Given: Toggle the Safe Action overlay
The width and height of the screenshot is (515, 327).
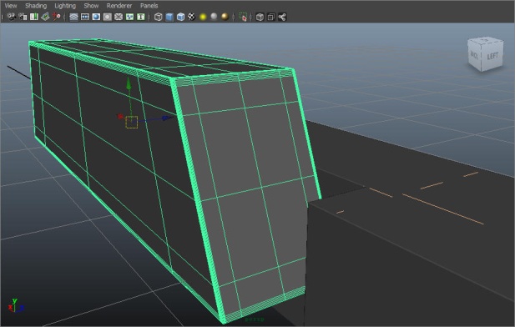Looking at the screenshot, I should coord(129,17).
